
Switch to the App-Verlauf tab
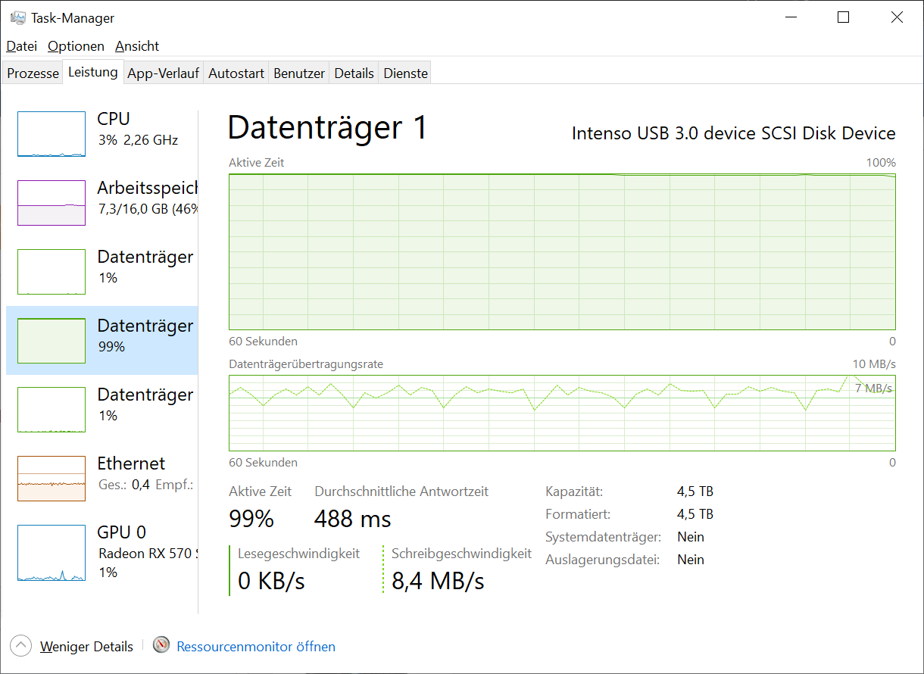[x=163, y=73]
